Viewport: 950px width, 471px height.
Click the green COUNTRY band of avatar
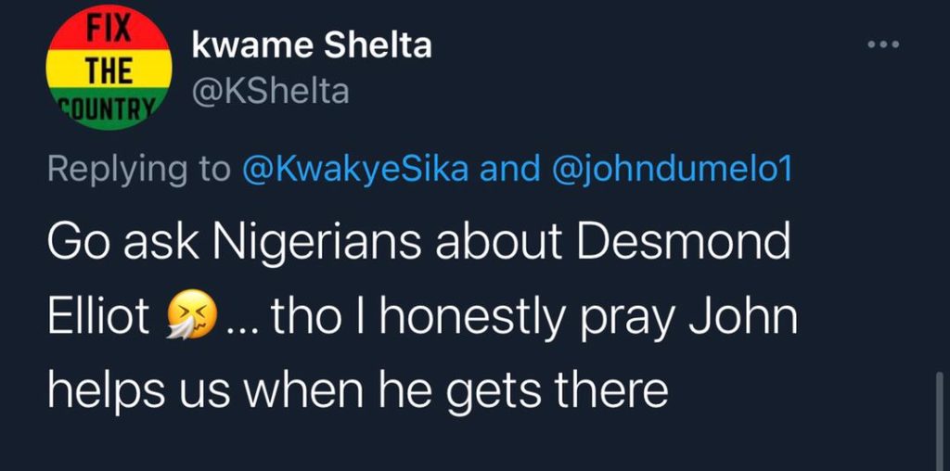pos(109,109)
